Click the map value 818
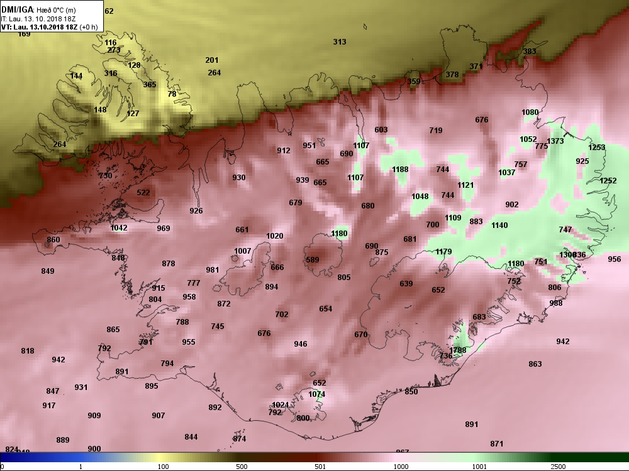The height and width of the screenshot is (471, 629). (28, 351)
